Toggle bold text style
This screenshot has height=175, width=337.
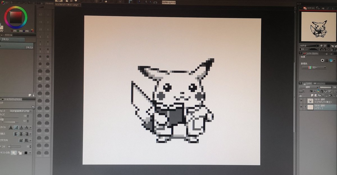(x=11, y=127)
